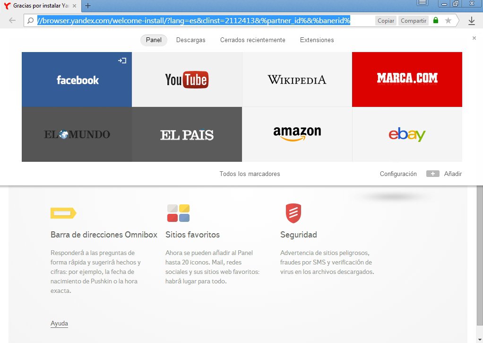Screen dimensions: 483x343
Task: Follow the Ayuda link
Action: point(59,323)
